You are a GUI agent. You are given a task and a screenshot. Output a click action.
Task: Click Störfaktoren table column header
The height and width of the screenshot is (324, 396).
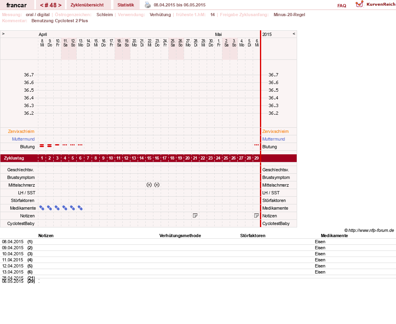pos(253,236)
